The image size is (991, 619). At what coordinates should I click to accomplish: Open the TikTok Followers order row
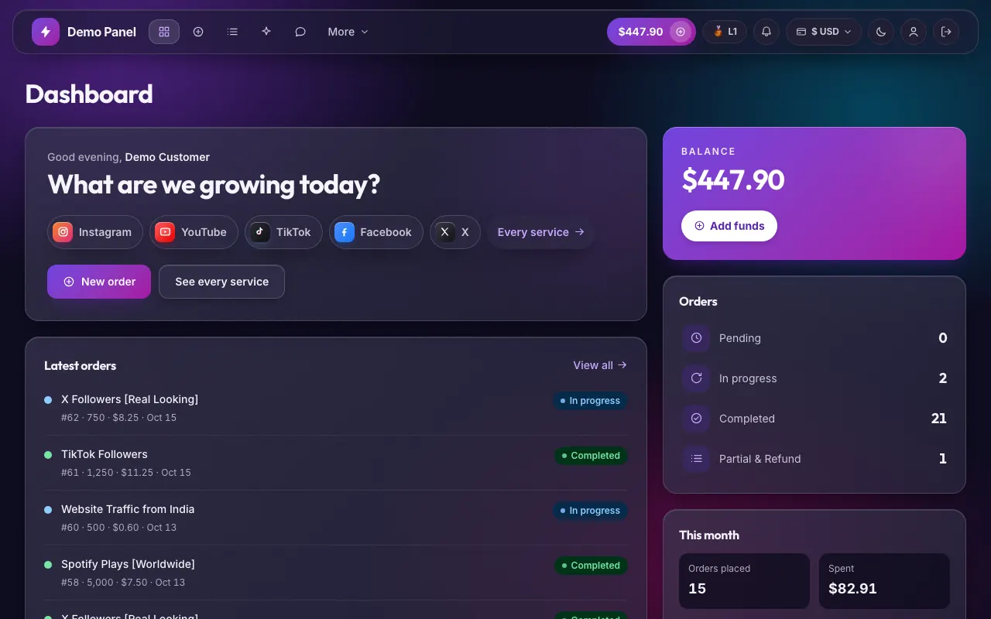pyautogui.click(x=336, y=463)
